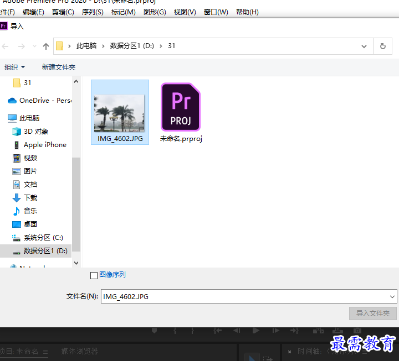Click the Apple iPhone device icon
This screenshot has height=361, width=399.
pyautogui.click(x=17, y=145)
